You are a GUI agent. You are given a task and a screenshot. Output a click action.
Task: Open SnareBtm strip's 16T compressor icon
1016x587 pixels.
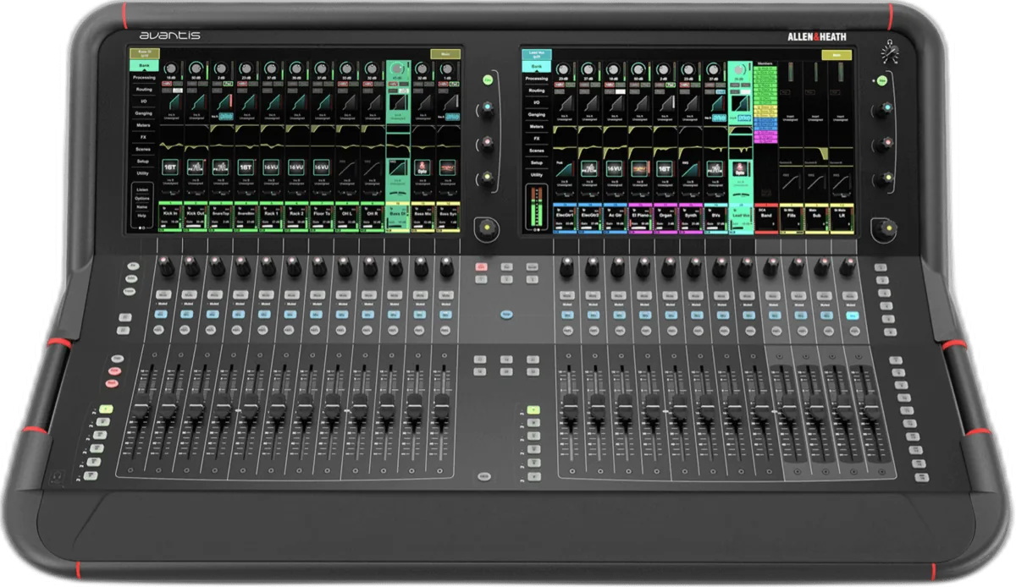(x=246, y=168)
